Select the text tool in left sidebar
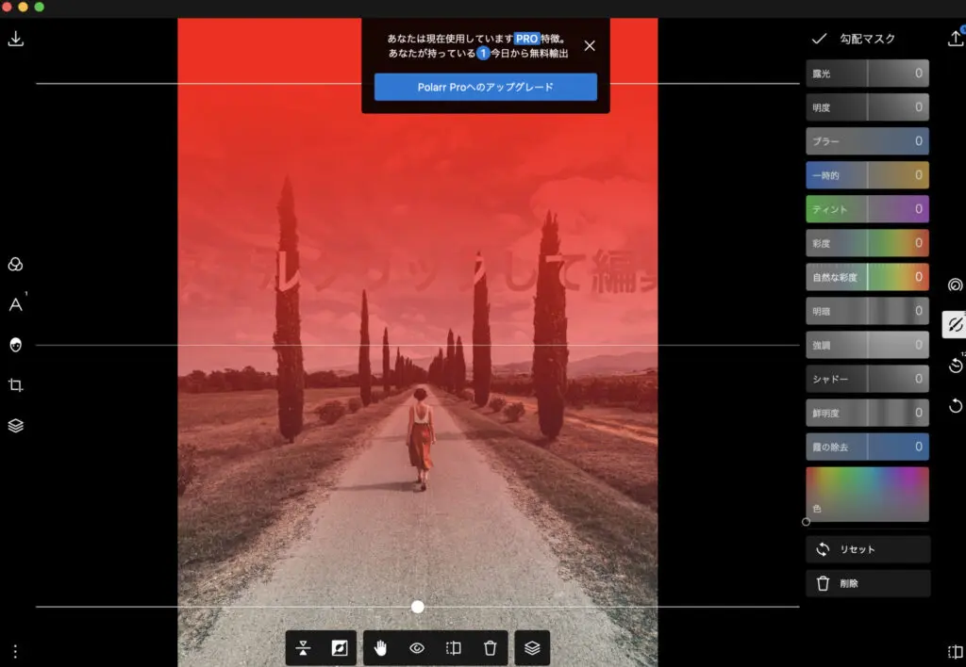Image resolution: width=966 pixels, height=667 pixels. point(16,304)
